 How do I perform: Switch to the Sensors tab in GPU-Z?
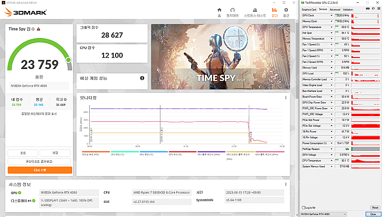click(323, 9)
